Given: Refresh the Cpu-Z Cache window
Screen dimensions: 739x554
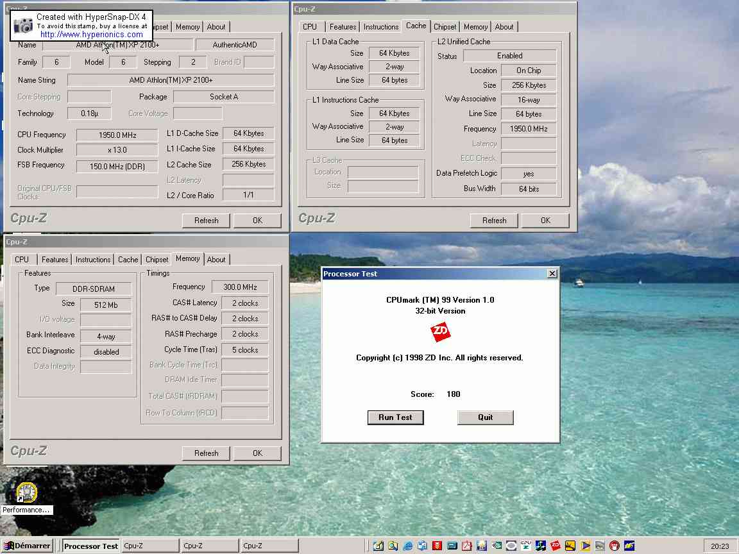Looking at the screenshot, I should click(495, 221).
